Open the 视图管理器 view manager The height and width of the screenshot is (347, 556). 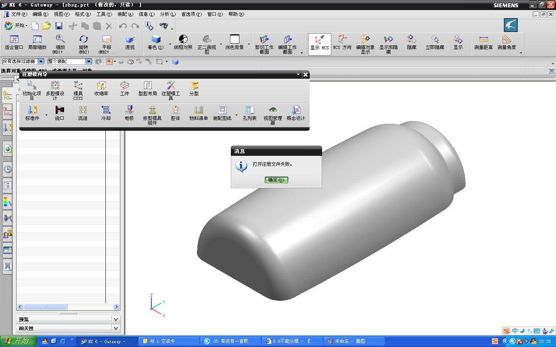[x=273, y=115]
